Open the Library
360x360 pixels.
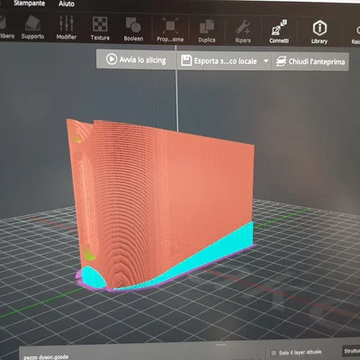(319, 32)
